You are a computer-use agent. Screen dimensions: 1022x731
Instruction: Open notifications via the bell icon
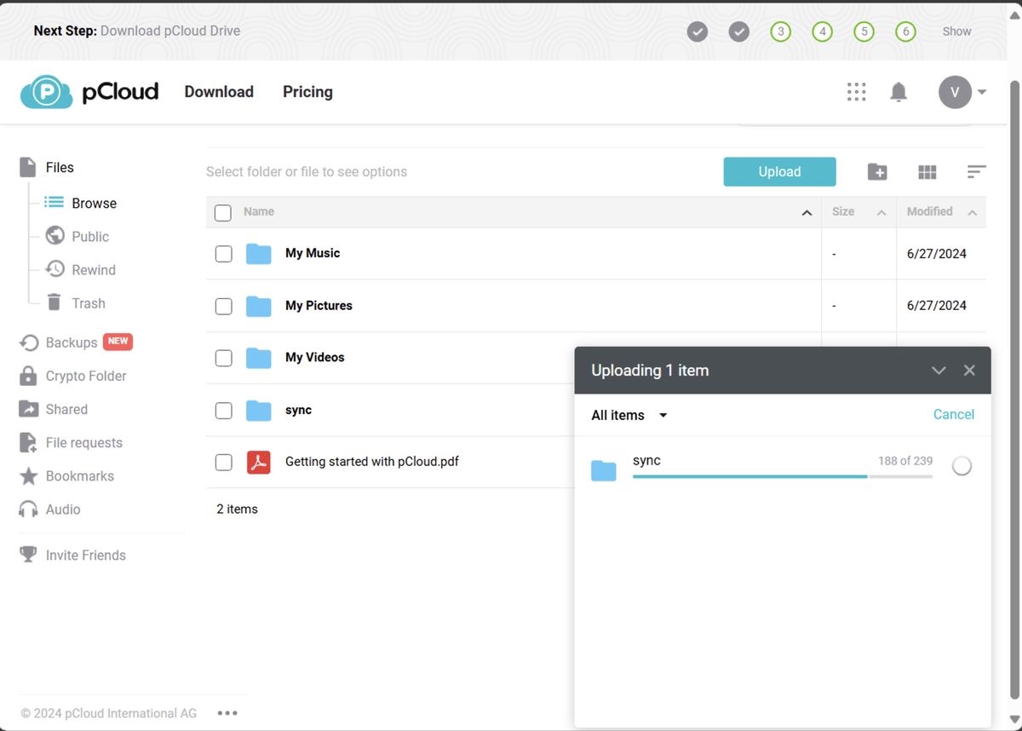click(x=899, y=91)
